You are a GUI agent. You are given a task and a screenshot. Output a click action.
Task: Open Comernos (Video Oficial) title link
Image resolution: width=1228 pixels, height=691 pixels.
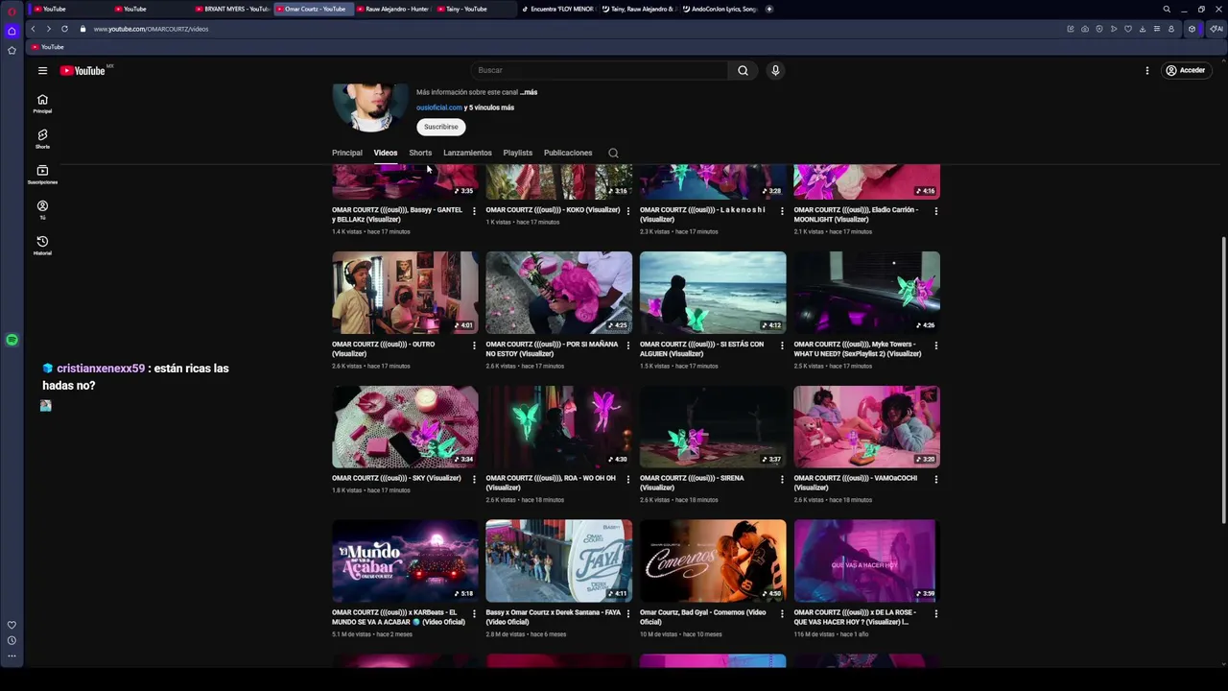pos(703,617)
